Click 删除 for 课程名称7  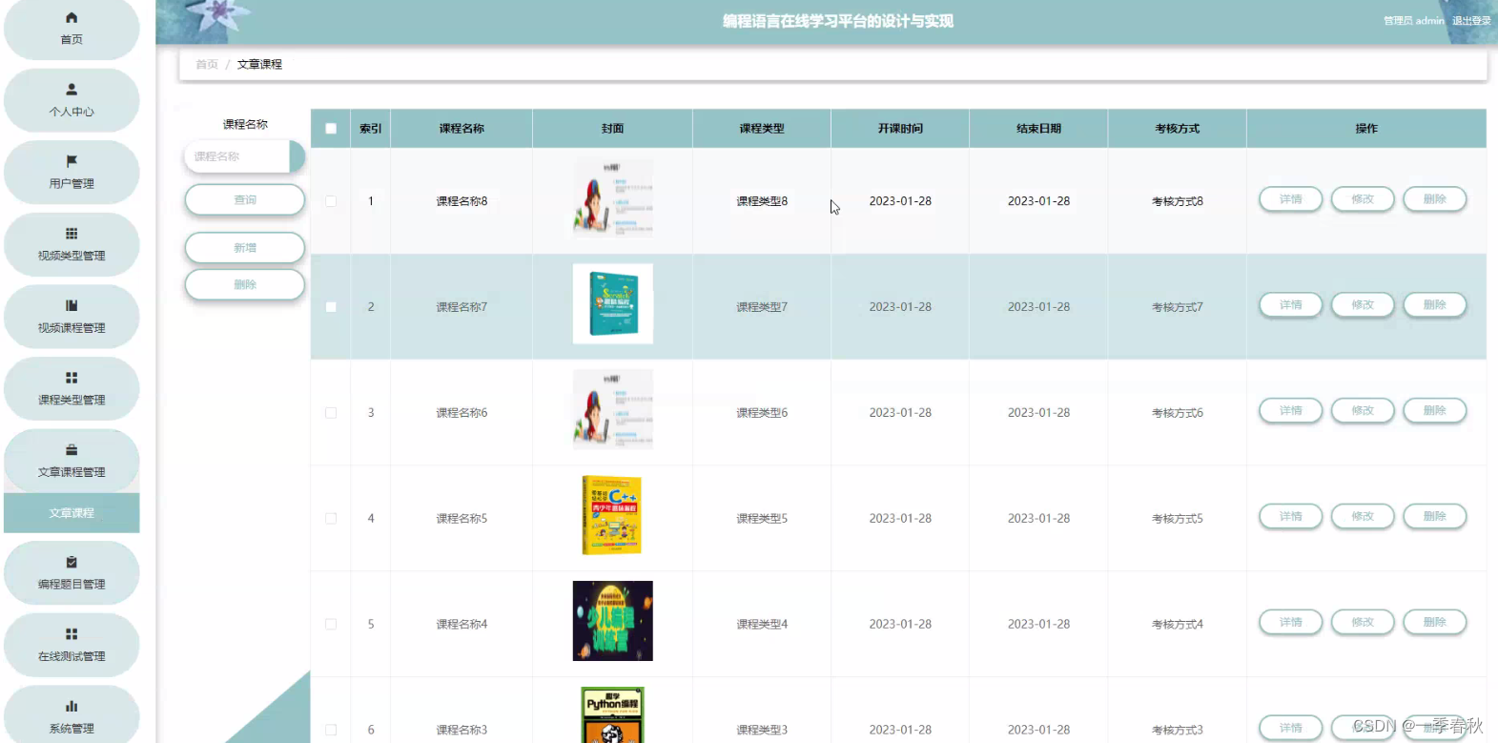click(x=1435, y=305)
